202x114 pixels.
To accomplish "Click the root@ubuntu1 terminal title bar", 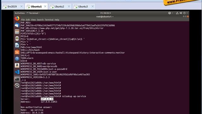I will [x=104, y=16].
